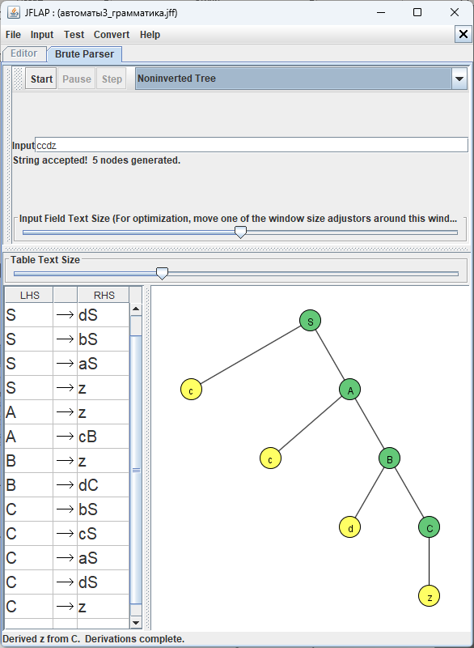Switch to the Editor tab
This screenshot has width=474, height=648.
(24, 53)
